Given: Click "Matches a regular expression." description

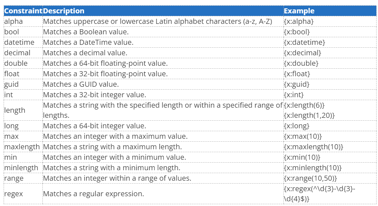Looking at the screenshot, I should point(93,194).
